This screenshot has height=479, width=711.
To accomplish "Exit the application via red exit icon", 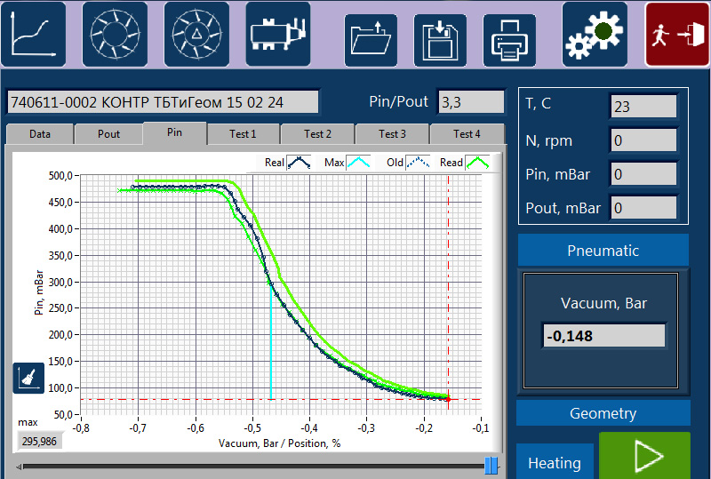I will coord(677,34).
